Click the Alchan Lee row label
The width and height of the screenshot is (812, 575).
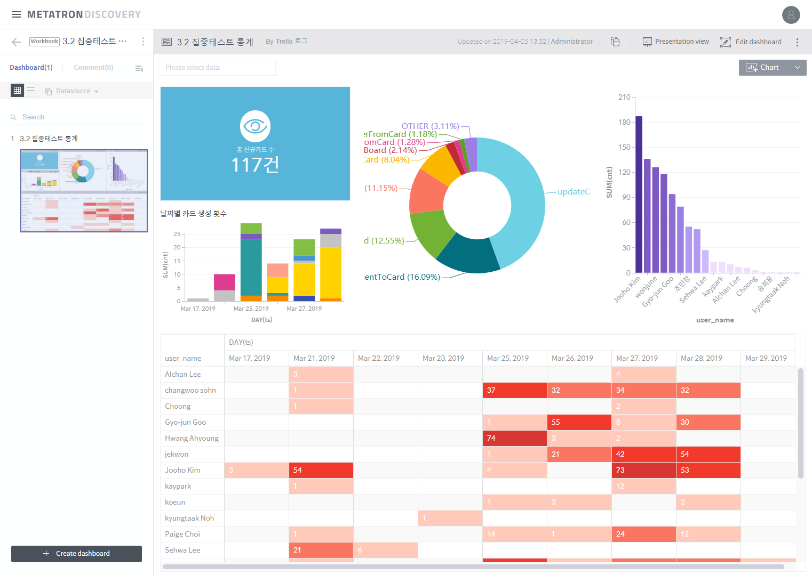183,374
